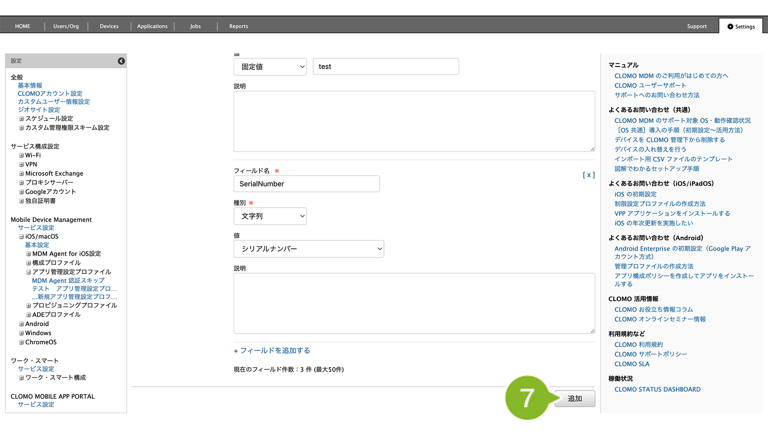This screenshot has width=768, height=432.
Task: Open CLOMO STATUS DASHBOARD link
Action: point(657,389)
